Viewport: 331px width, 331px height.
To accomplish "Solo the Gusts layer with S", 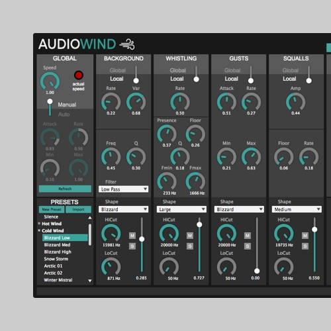I will (248, 246).
